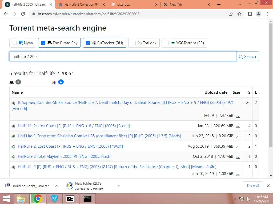Enable the YGGTorrent (FR) source checkbox
This screenshot has height=204, width=273.
(167, 43)
